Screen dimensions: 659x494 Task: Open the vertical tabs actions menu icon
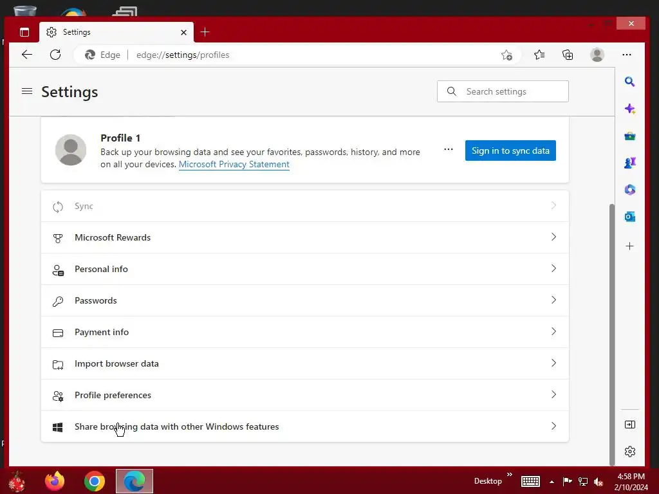24,32
